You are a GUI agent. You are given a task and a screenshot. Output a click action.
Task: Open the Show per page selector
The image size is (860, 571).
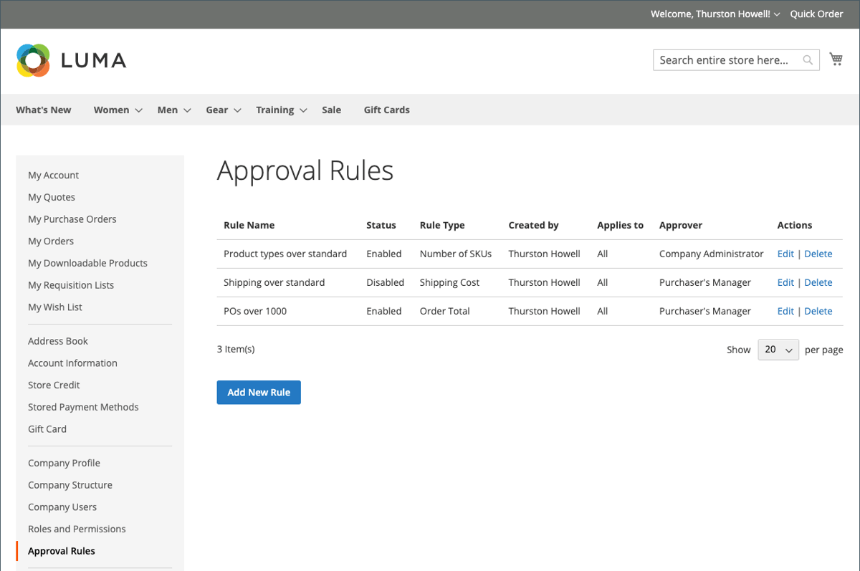[x=778, y=349]
